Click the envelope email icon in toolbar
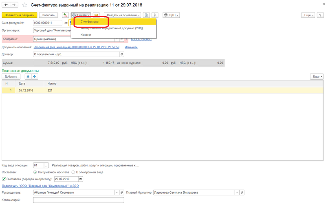This screenshot has height=203, width=326. 96,15
